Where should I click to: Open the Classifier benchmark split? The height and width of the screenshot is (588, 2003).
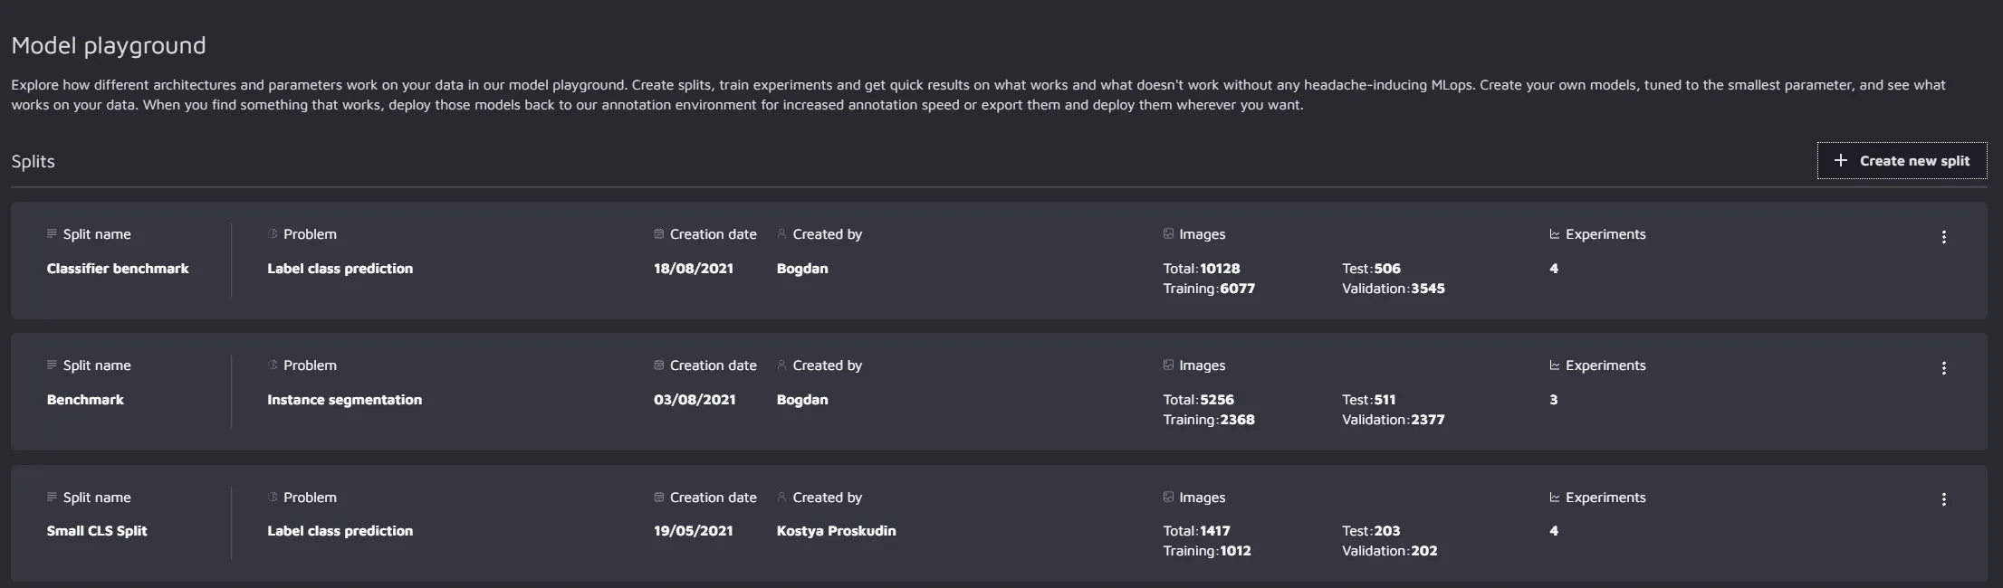pos(118,269)
